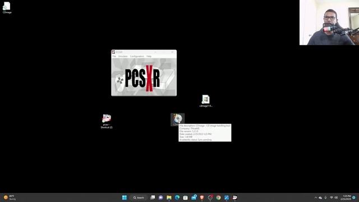This screenshot has height=202, width=359.
Task: Click the taskbar Search box
Action: [139, 198]
